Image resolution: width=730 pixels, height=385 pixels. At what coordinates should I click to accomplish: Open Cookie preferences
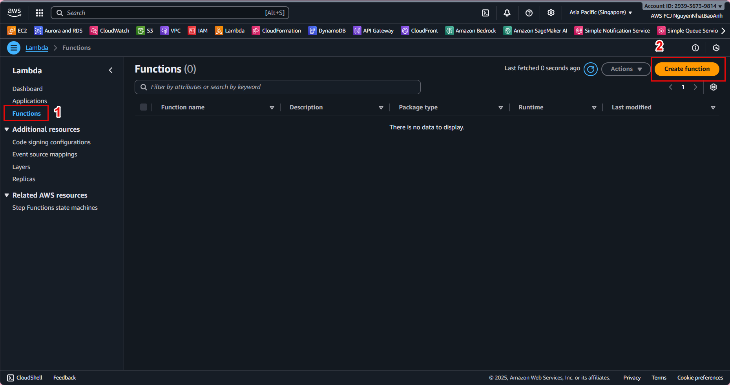click(700, 378)
